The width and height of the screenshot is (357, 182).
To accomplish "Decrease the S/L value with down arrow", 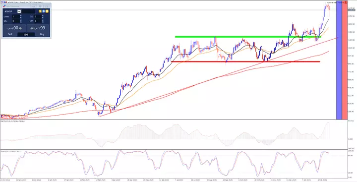I will pyautogui.click(x=21, y=22).
